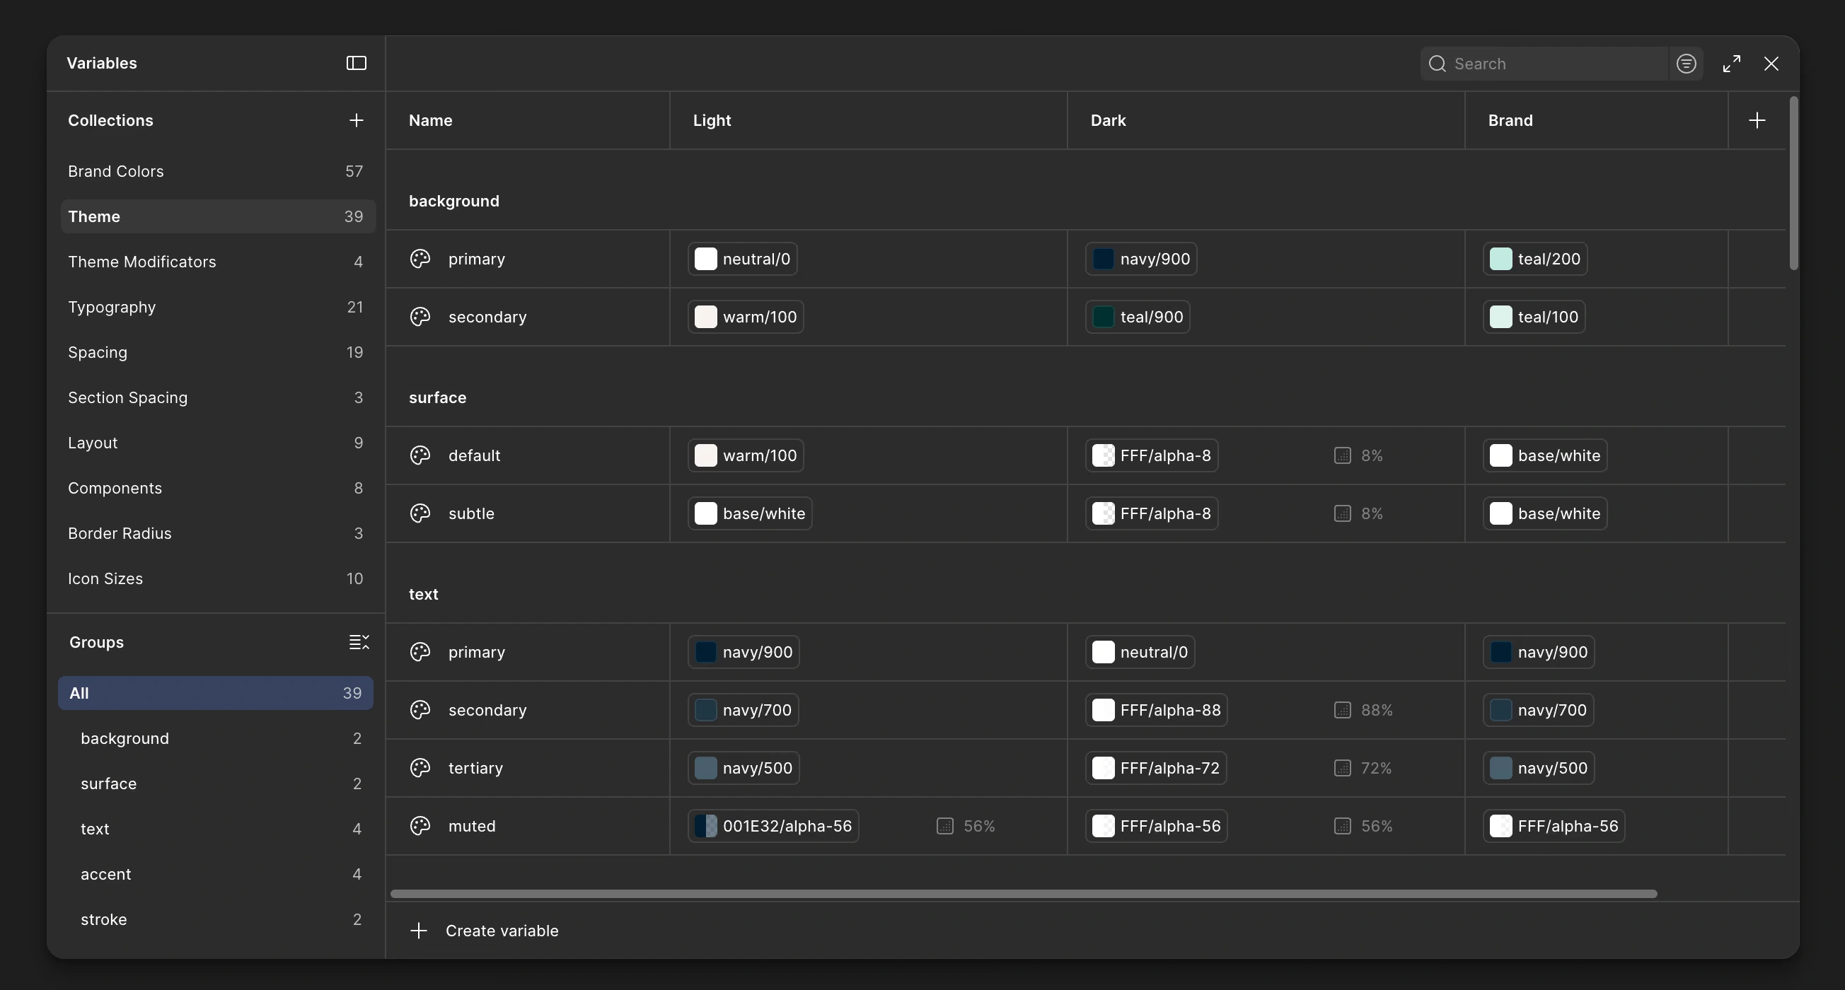
Task: Click the navy/700 chip in text secondary Light
Action: (x=744, y=710)
